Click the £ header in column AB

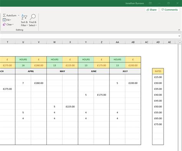133,60
